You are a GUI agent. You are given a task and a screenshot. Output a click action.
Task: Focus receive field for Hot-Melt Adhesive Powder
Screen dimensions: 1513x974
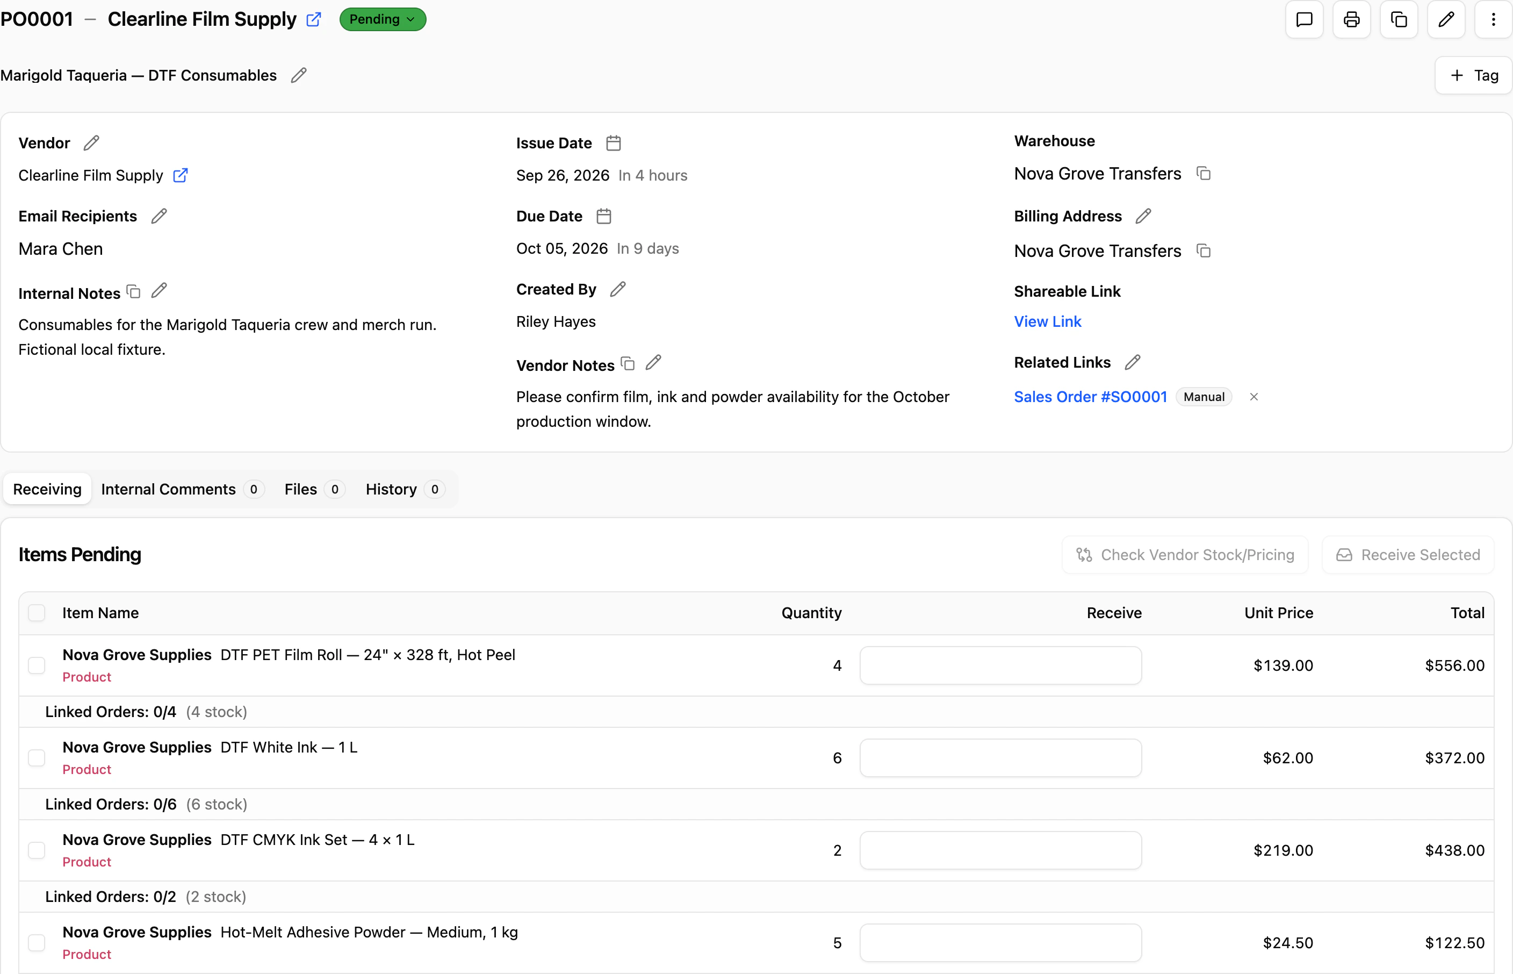coord(1000,943)
